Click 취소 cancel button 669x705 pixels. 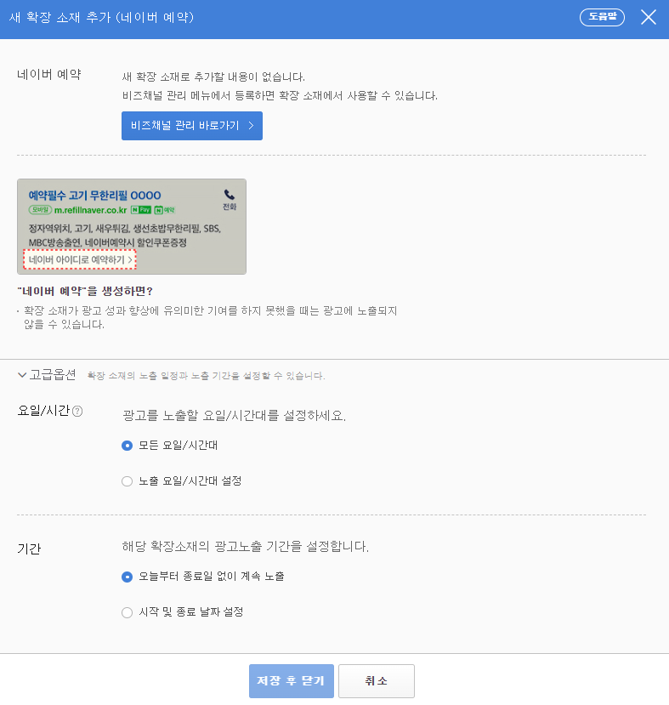click(x=377, y=680)
